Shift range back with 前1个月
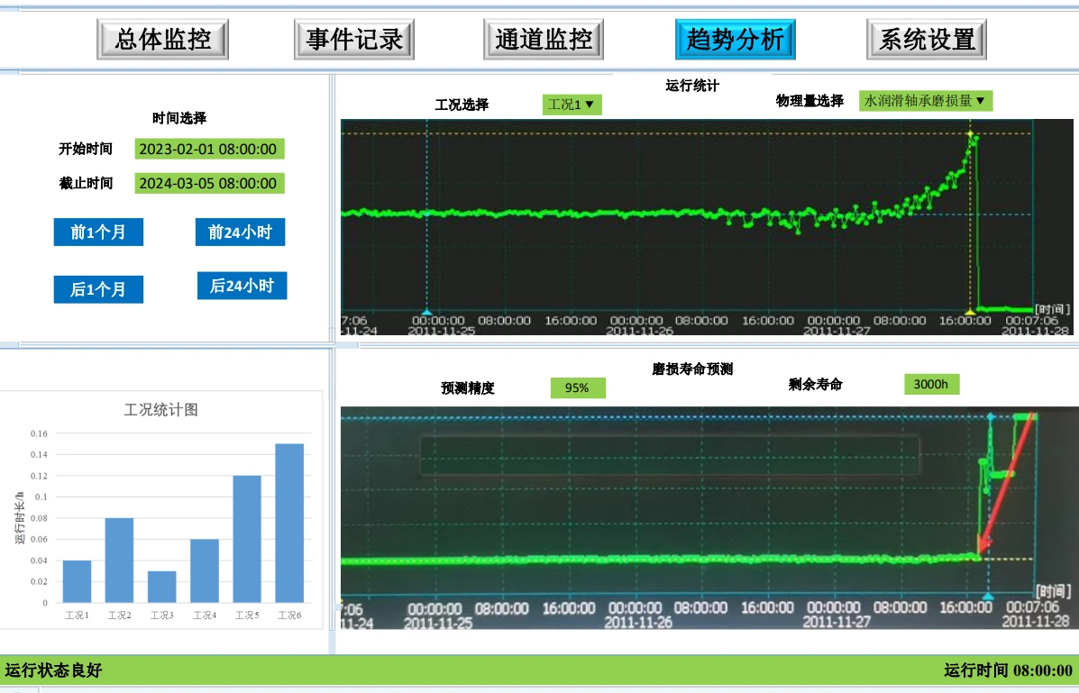Viewport: 1079px width, 693px height. point(98,232)
